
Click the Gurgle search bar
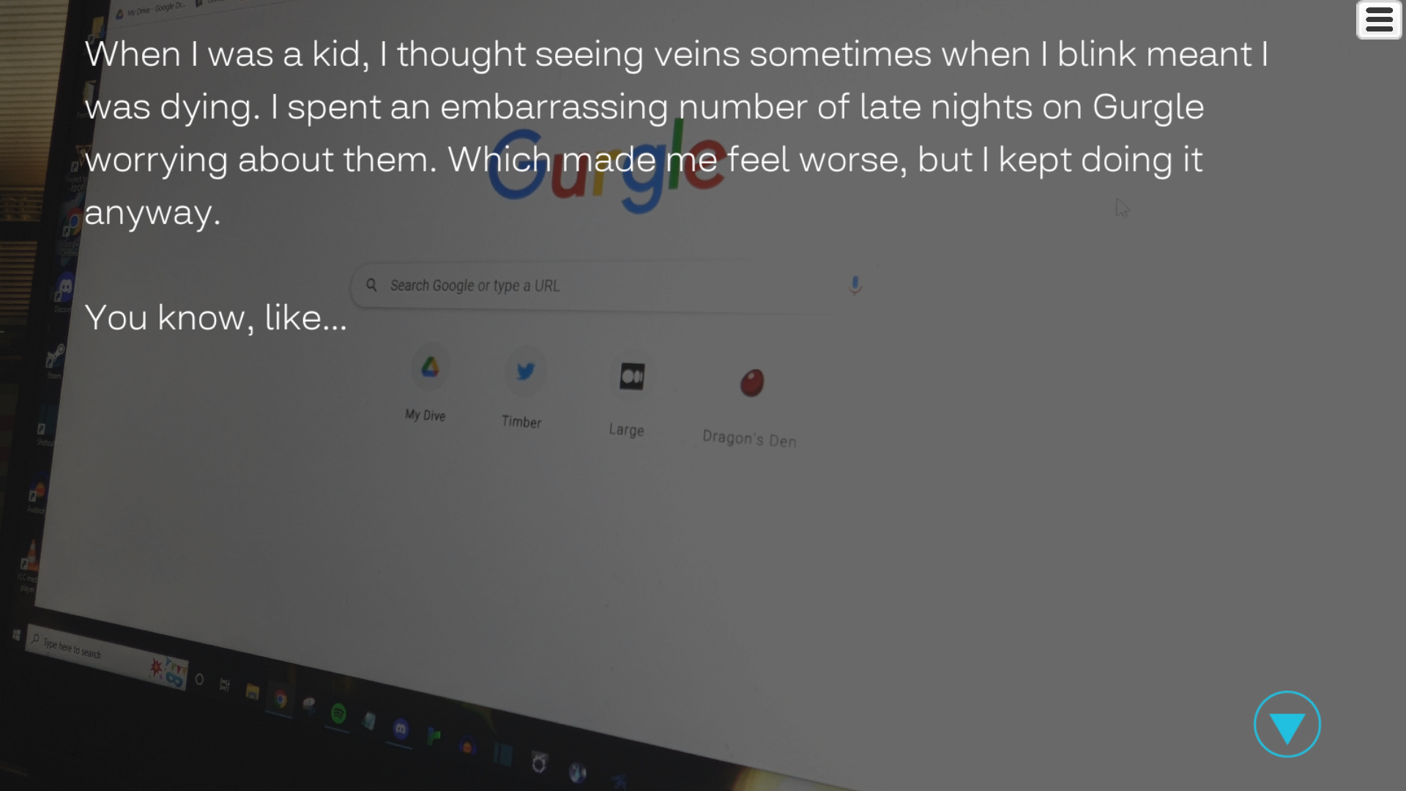tap(608, 286)
